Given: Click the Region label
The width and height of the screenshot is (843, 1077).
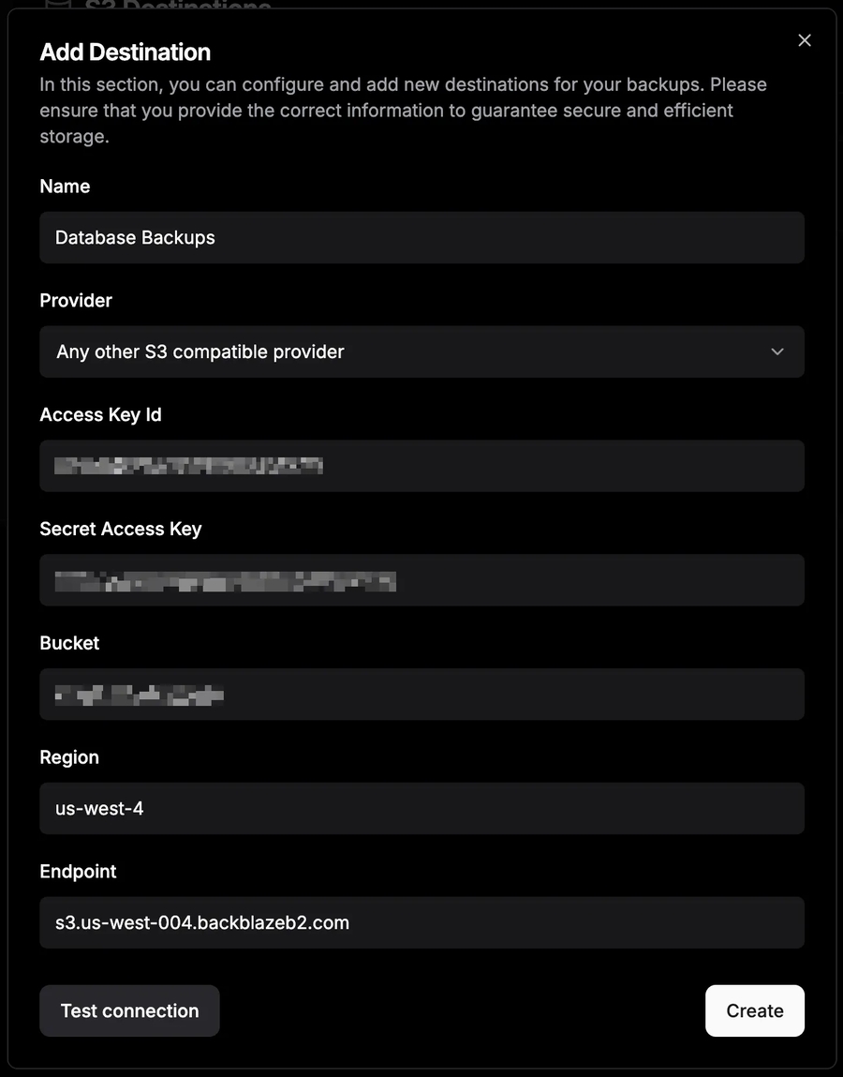Looking at the screenshot, I should (69, 757).
